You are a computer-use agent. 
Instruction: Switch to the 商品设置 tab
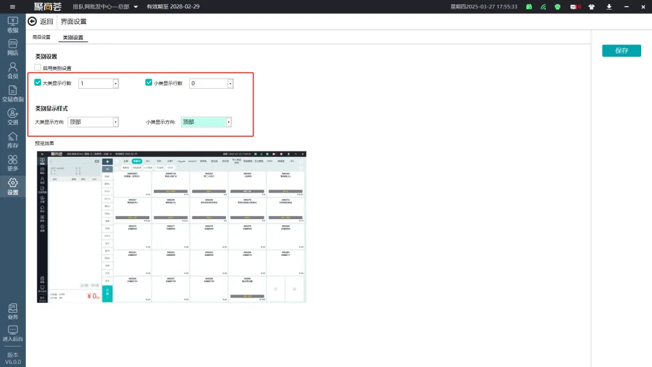tap(42, 37)
